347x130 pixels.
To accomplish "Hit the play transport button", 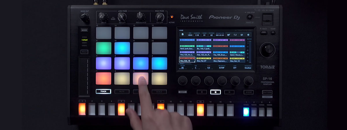I will tap(229, 92).
